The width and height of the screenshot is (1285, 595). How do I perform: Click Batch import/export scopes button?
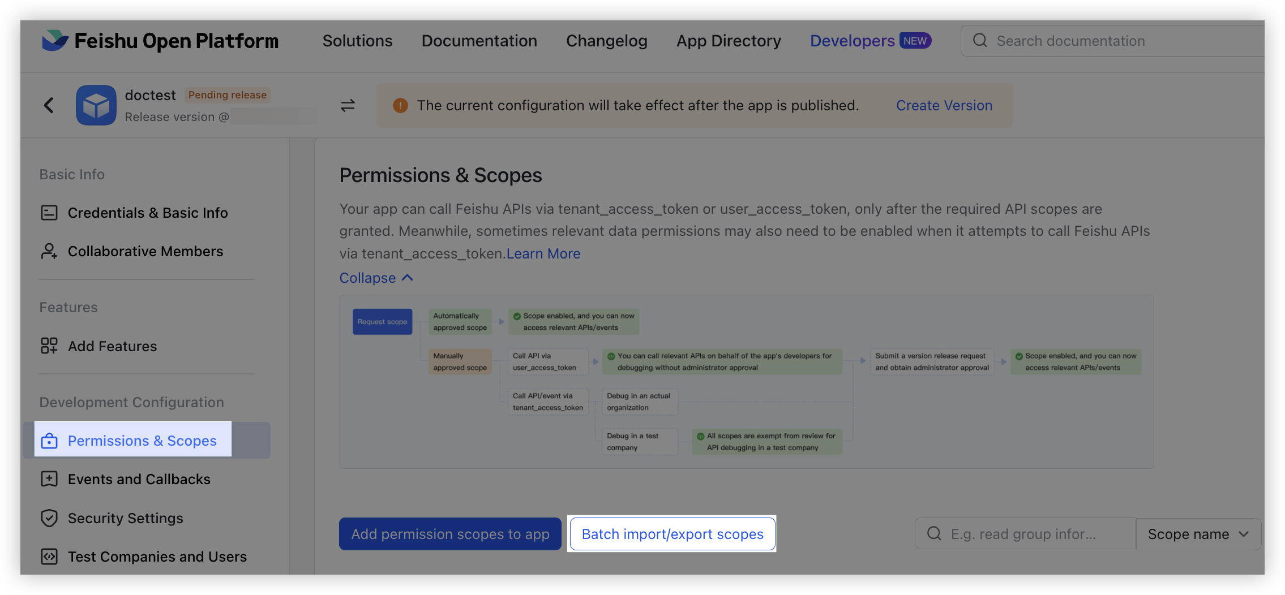[x=673, y=534]
